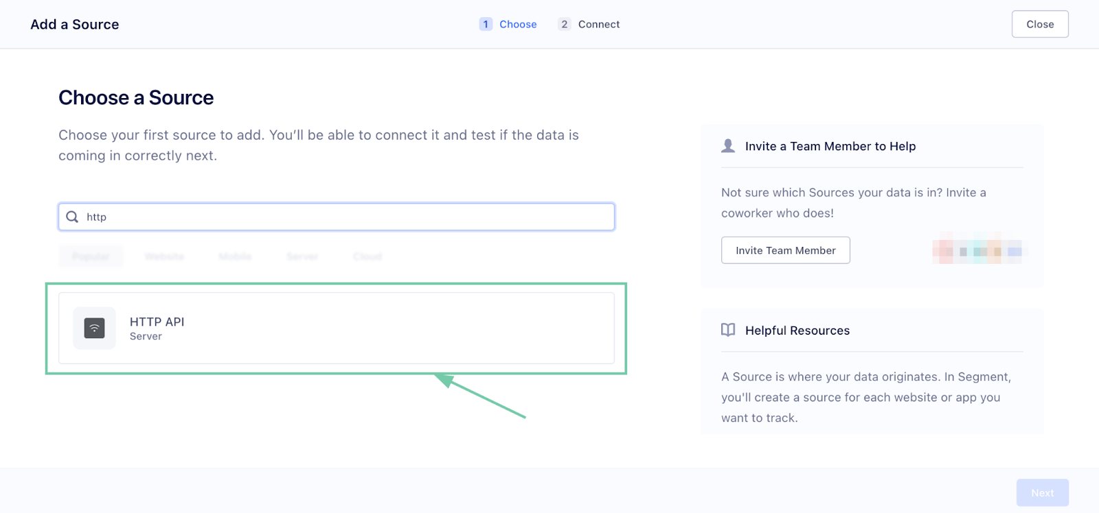
Task: Switch to the Website category tab
Action: [165, 256]
